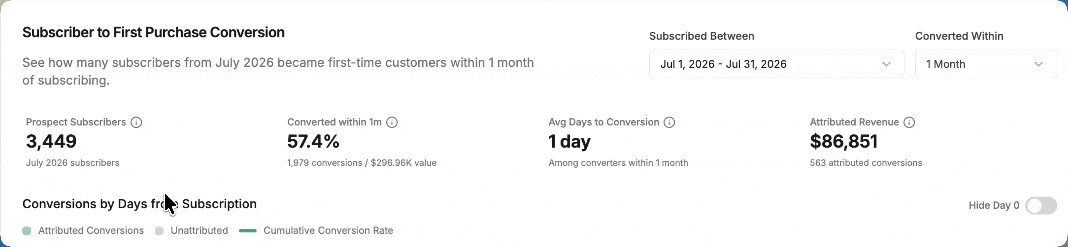Click Conversions by Days from Subscription heading
Viewport: 1068px width, 247px height.
[139, 204]
